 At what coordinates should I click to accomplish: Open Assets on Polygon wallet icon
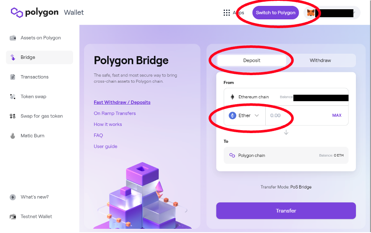13,38
